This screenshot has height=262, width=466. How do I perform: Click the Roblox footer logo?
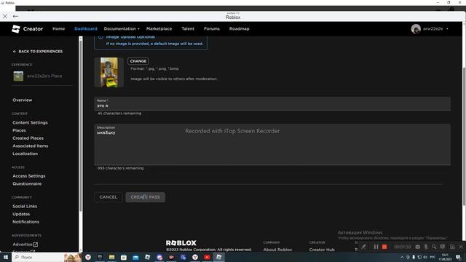click(181, 243)
